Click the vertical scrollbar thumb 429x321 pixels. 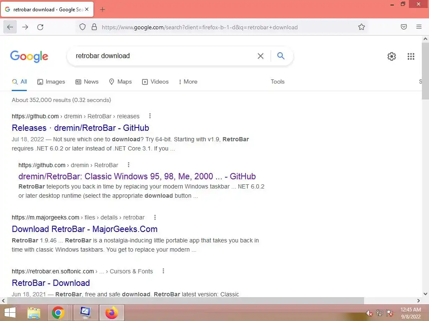[426, 70]
